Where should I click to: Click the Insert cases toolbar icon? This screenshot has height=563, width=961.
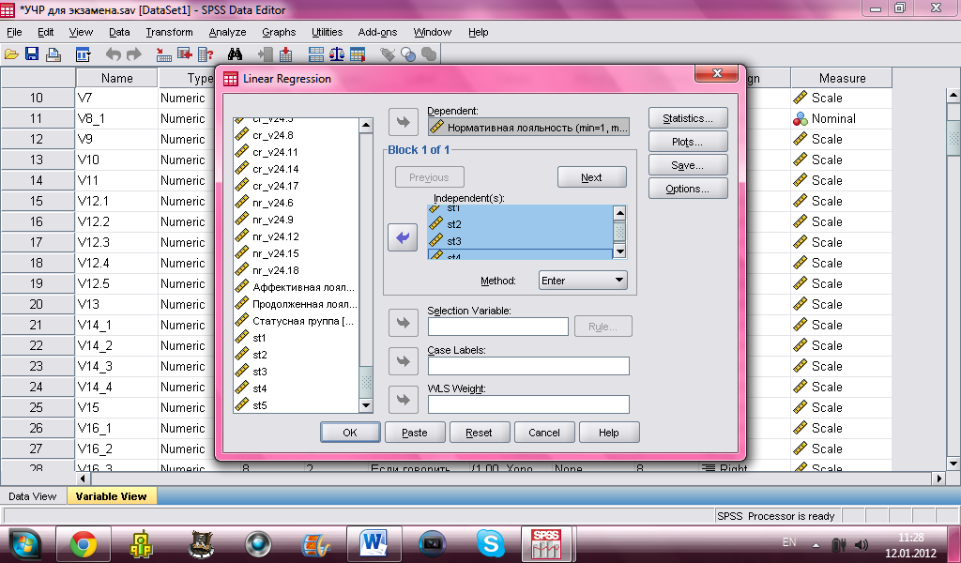coord(266,54)
